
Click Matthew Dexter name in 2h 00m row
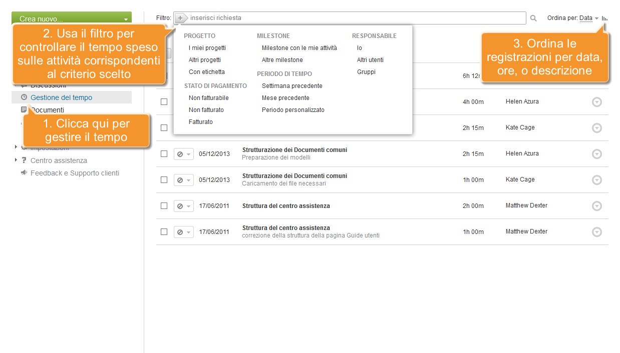[x=526, y=205]
